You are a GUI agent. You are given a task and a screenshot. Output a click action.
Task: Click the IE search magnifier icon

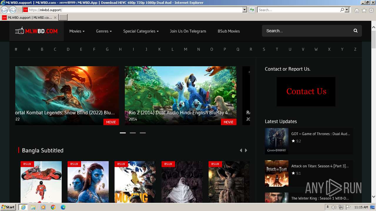[x=342, y=10]
